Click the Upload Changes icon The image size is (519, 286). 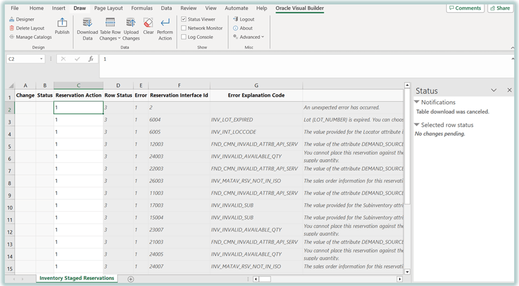tap(131, 23)
